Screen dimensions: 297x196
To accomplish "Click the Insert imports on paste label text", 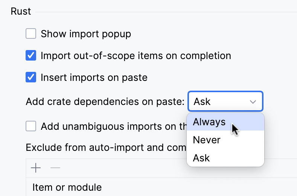I will 94,77.
